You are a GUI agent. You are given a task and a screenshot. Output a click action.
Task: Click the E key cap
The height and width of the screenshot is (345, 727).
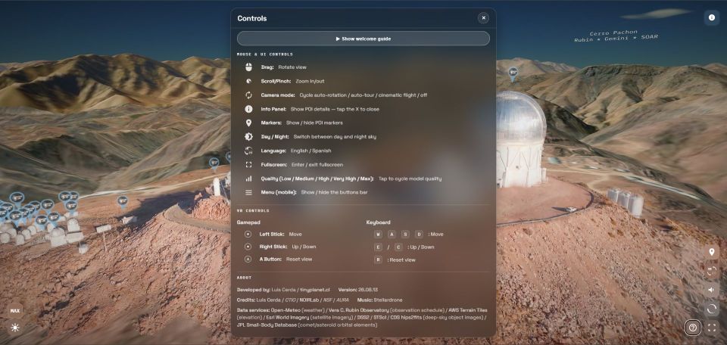click(x=379, y=247)
